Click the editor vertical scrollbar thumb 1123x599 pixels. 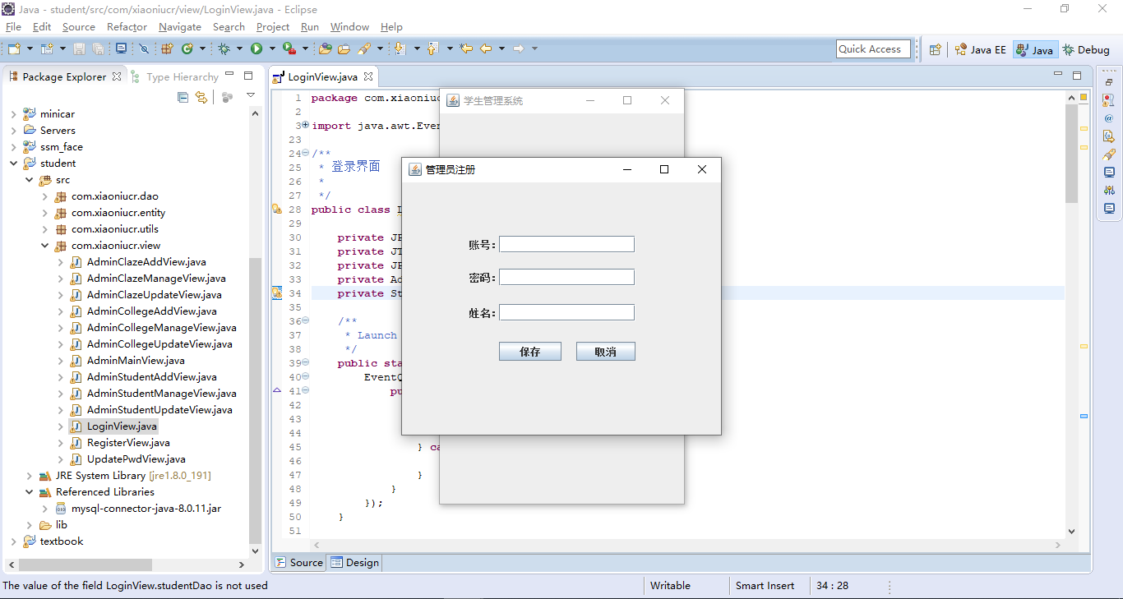(x=1071, y=154)
